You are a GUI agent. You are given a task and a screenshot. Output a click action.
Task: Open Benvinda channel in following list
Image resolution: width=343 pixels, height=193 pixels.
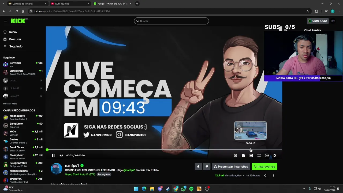[23, 64]
